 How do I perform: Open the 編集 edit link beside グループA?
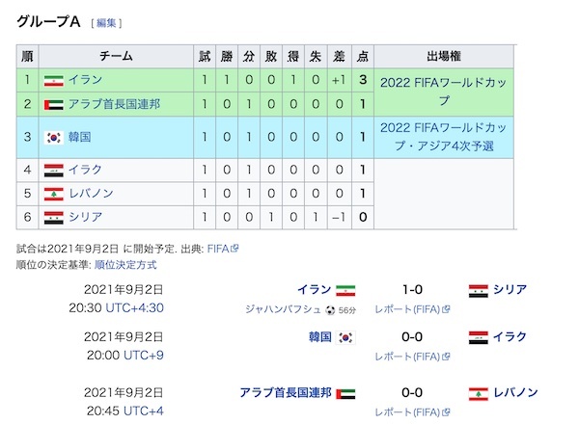[x=106, y=23]
